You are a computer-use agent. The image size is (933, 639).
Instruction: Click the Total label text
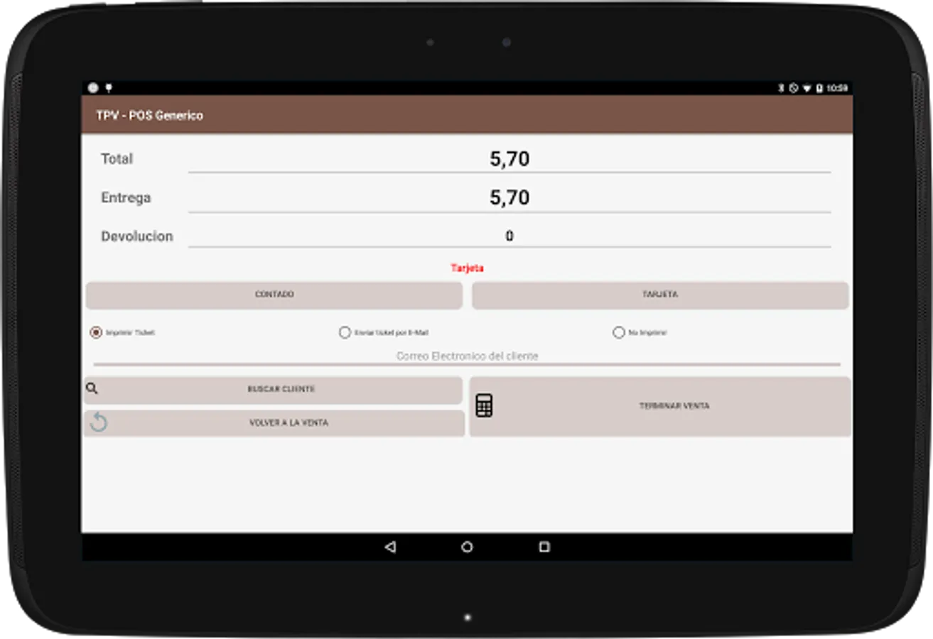click(117, 159)
